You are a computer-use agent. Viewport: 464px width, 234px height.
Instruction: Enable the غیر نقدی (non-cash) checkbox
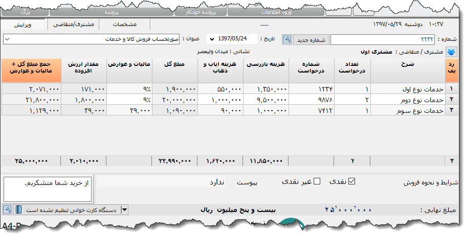point(317,181)
